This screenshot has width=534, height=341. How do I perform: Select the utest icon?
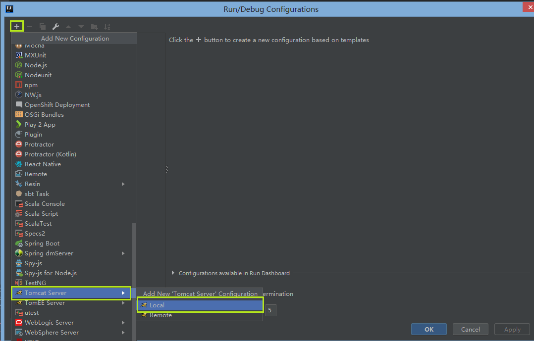19,312
